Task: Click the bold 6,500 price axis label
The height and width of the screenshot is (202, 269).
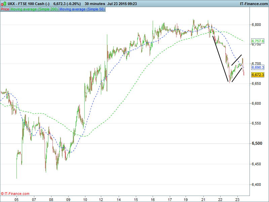Action: coord(257,144)
